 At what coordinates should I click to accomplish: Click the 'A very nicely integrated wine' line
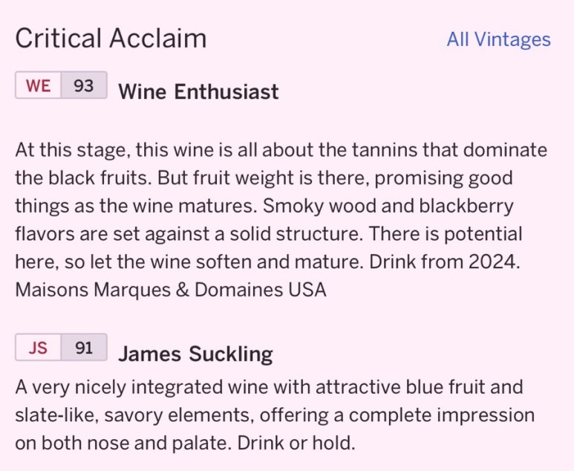(269, 387)
